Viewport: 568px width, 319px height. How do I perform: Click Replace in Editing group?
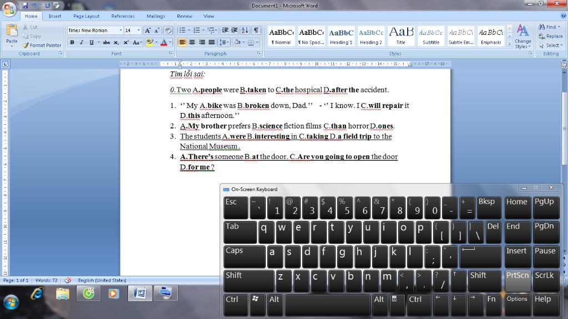pos(551,36)
